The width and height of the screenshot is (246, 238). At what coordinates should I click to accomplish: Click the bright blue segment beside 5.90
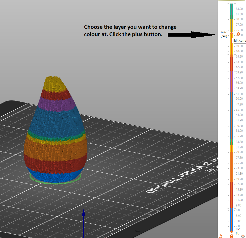coord(232,220)
